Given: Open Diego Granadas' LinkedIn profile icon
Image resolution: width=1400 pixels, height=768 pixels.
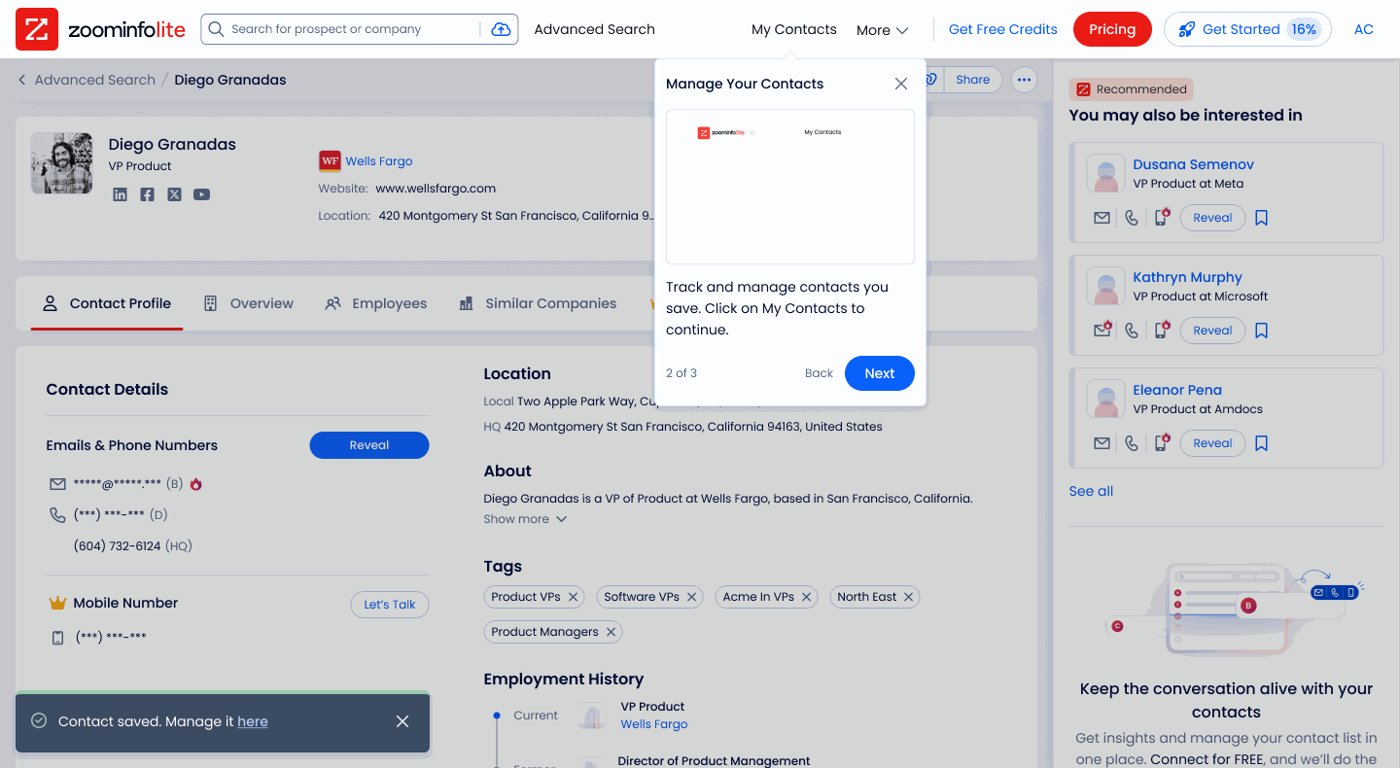Looking at the screenshot, I should coord(120,194).
